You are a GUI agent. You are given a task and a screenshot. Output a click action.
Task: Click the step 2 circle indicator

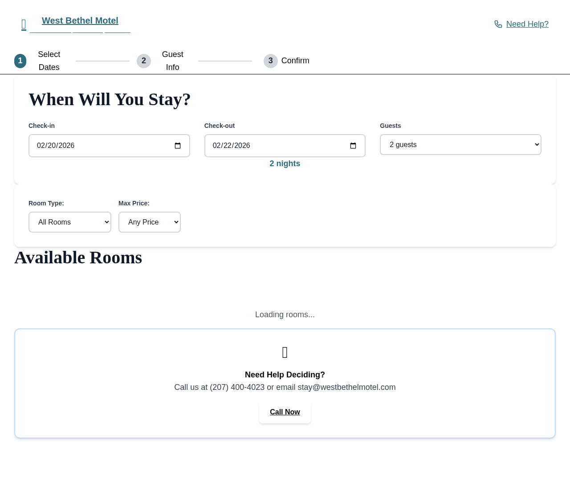[x=143, y=61]
